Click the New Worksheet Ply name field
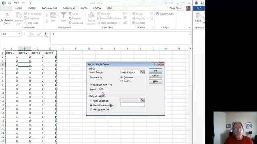 tap(133, 105)
